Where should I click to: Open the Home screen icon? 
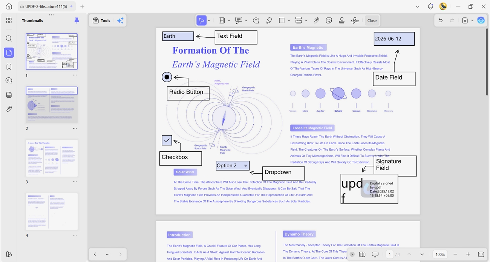point(9,6)
